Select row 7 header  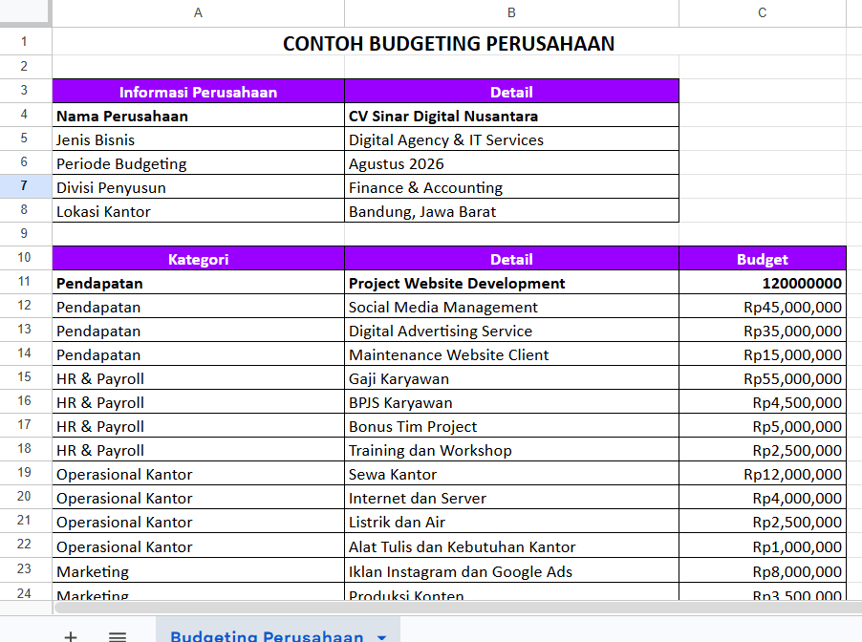point(24,185)
